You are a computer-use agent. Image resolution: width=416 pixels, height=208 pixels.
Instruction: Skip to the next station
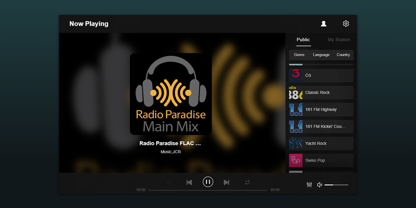pos(226,182)
